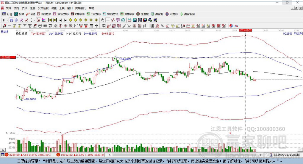Click the horizontal scrollbar left arrow
Viewport: 303px width, 164px height.
(110, 155)
